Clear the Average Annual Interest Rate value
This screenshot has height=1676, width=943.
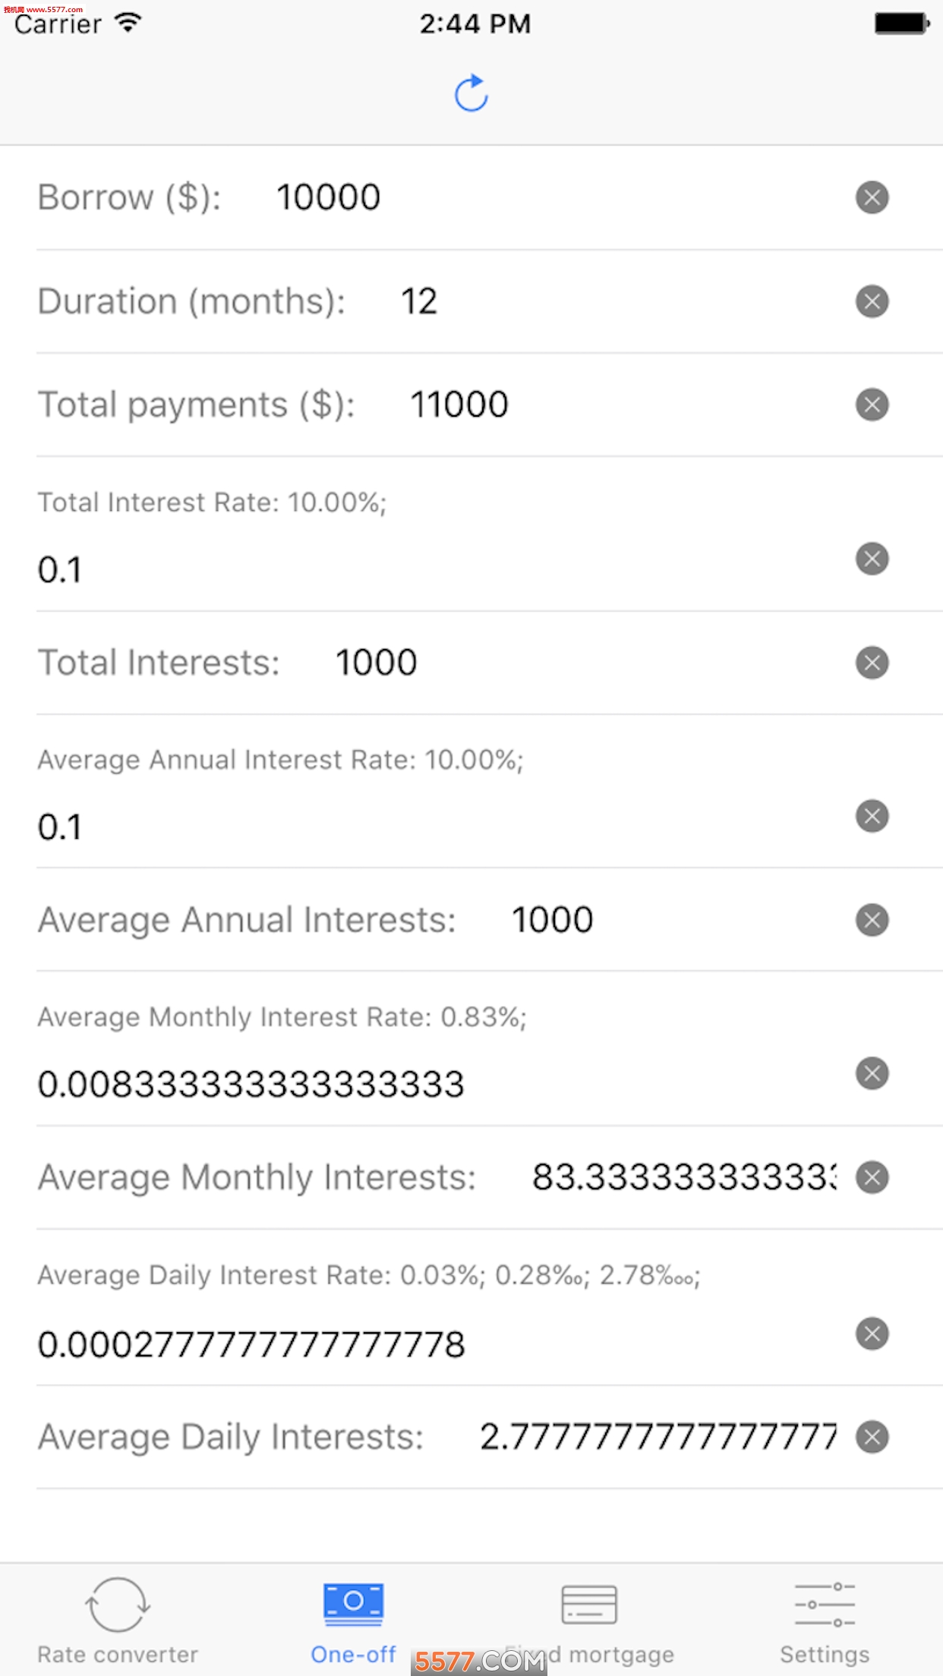click(x=872, y=817)
